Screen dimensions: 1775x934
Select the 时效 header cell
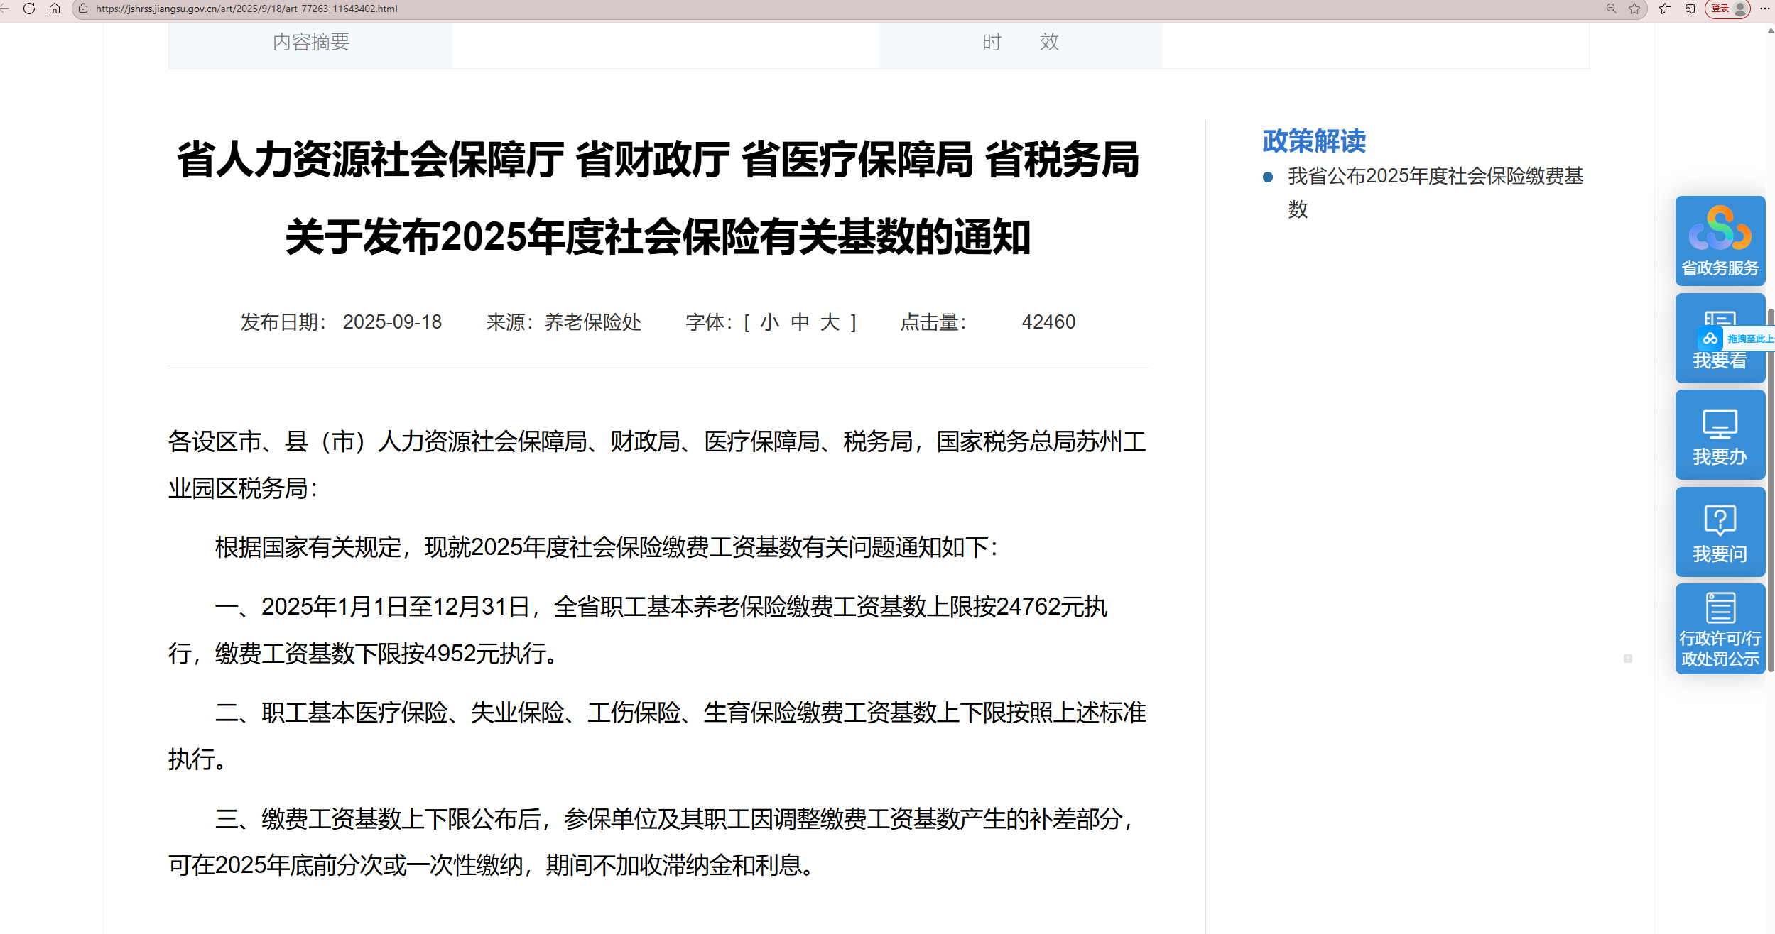coord(1020,43)
